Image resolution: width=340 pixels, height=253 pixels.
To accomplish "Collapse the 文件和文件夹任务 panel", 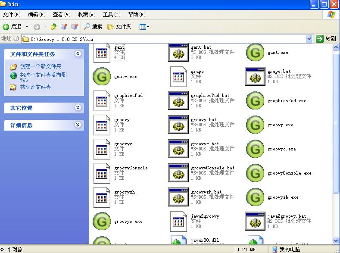I will coord(78,53).
